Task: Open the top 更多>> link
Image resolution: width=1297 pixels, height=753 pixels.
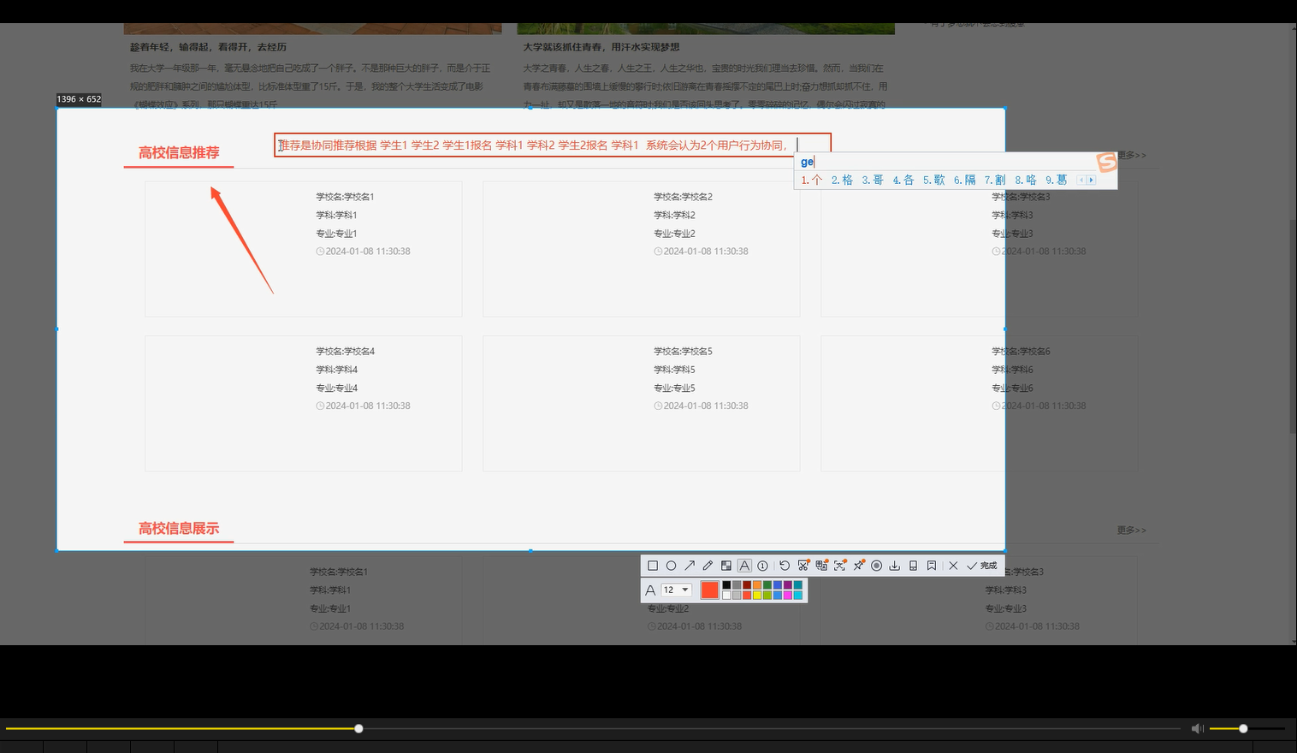Action: pos(1129,155)
